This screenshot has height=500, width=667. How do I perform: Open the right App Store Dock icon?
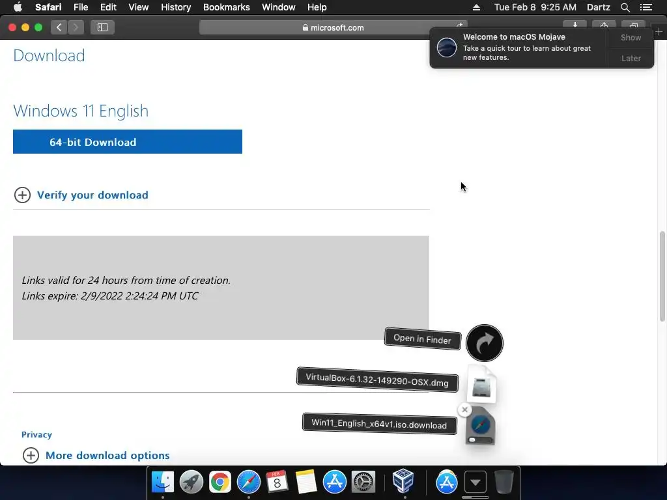[x=447, y=482]
